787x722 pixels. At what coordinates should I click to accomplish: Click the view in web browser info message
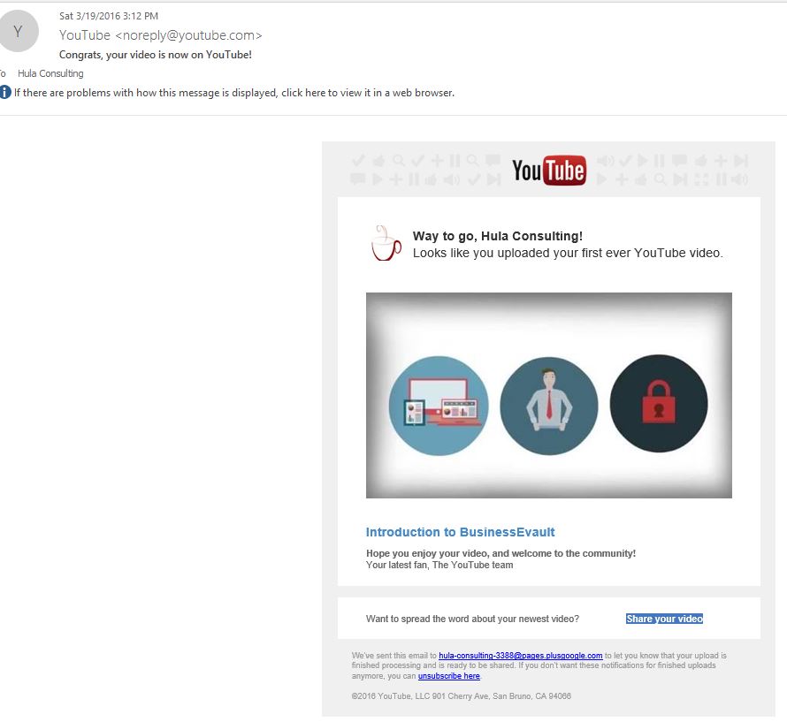(234, 93)
